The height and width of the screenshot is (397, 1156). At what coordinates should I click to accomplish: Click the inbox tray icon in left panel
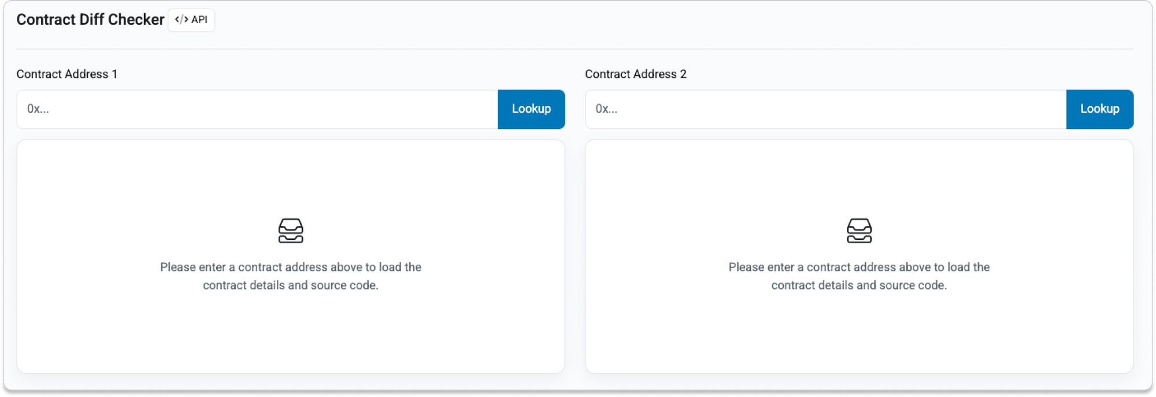coord(291,231)
